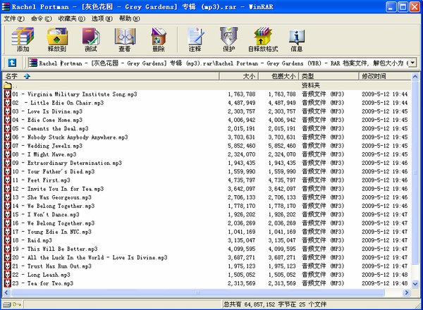Select '11 - Feet First.mp3'
Screen dimensions: 423x310
42,180
